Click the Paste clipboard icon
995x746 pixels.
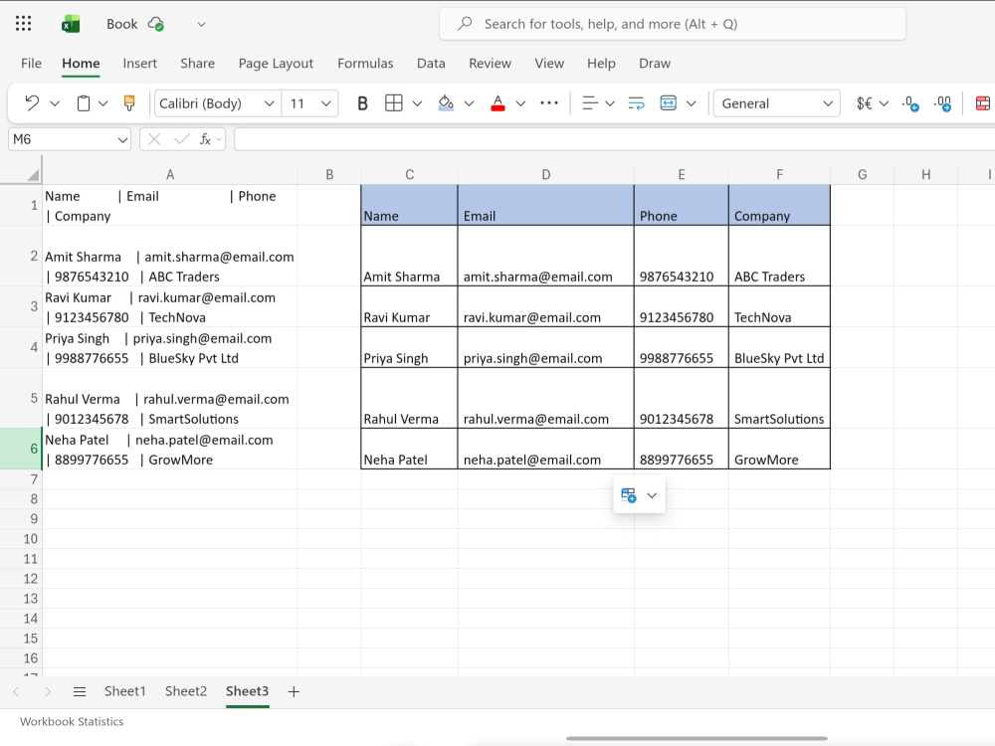[x=84, y=102]
